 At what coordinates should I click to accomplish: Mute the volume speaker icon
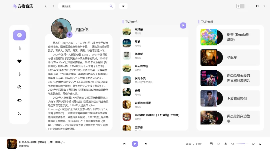233,144
